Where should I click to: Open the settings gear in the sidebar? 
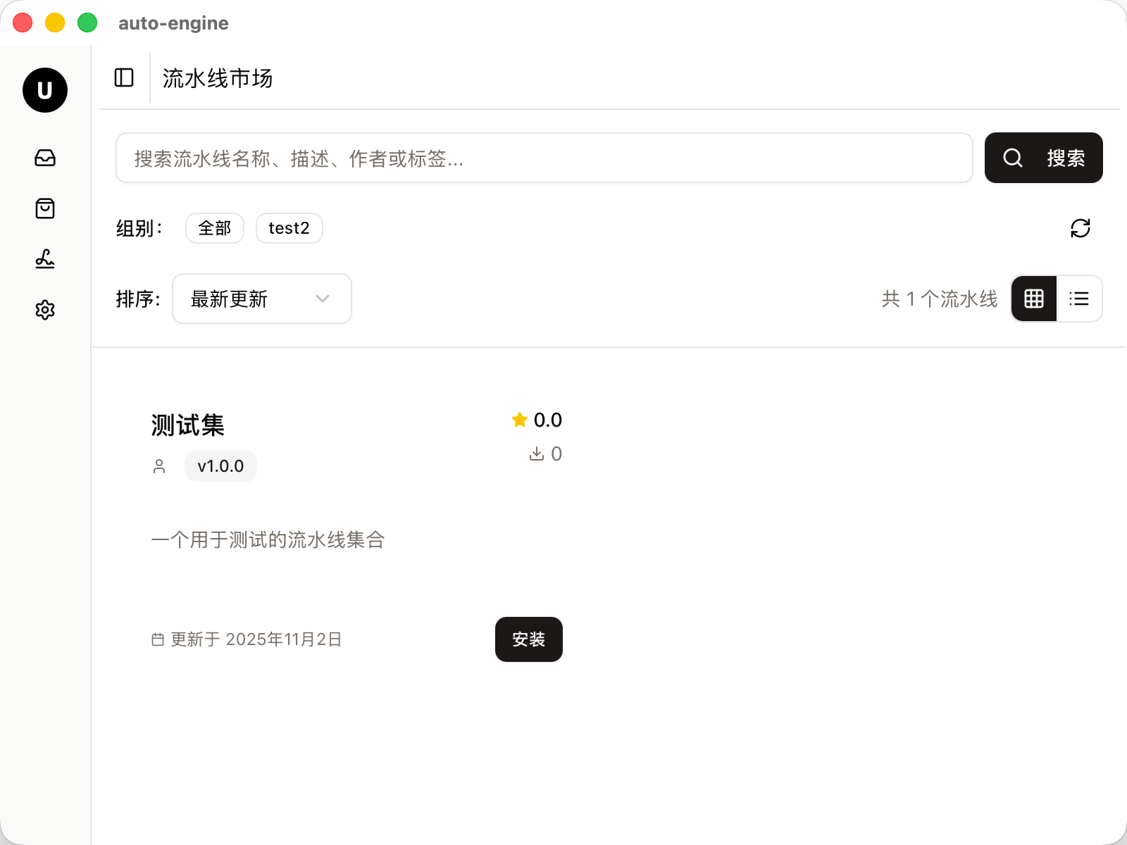coord(44,310)
